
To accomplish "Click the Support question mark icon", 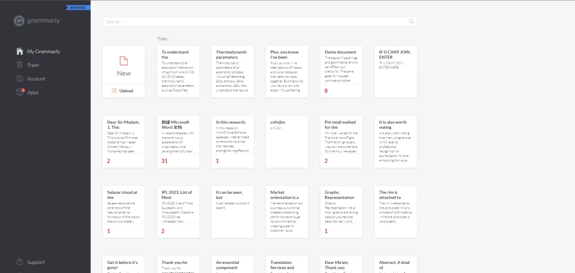I will click(x=20, y=262).
